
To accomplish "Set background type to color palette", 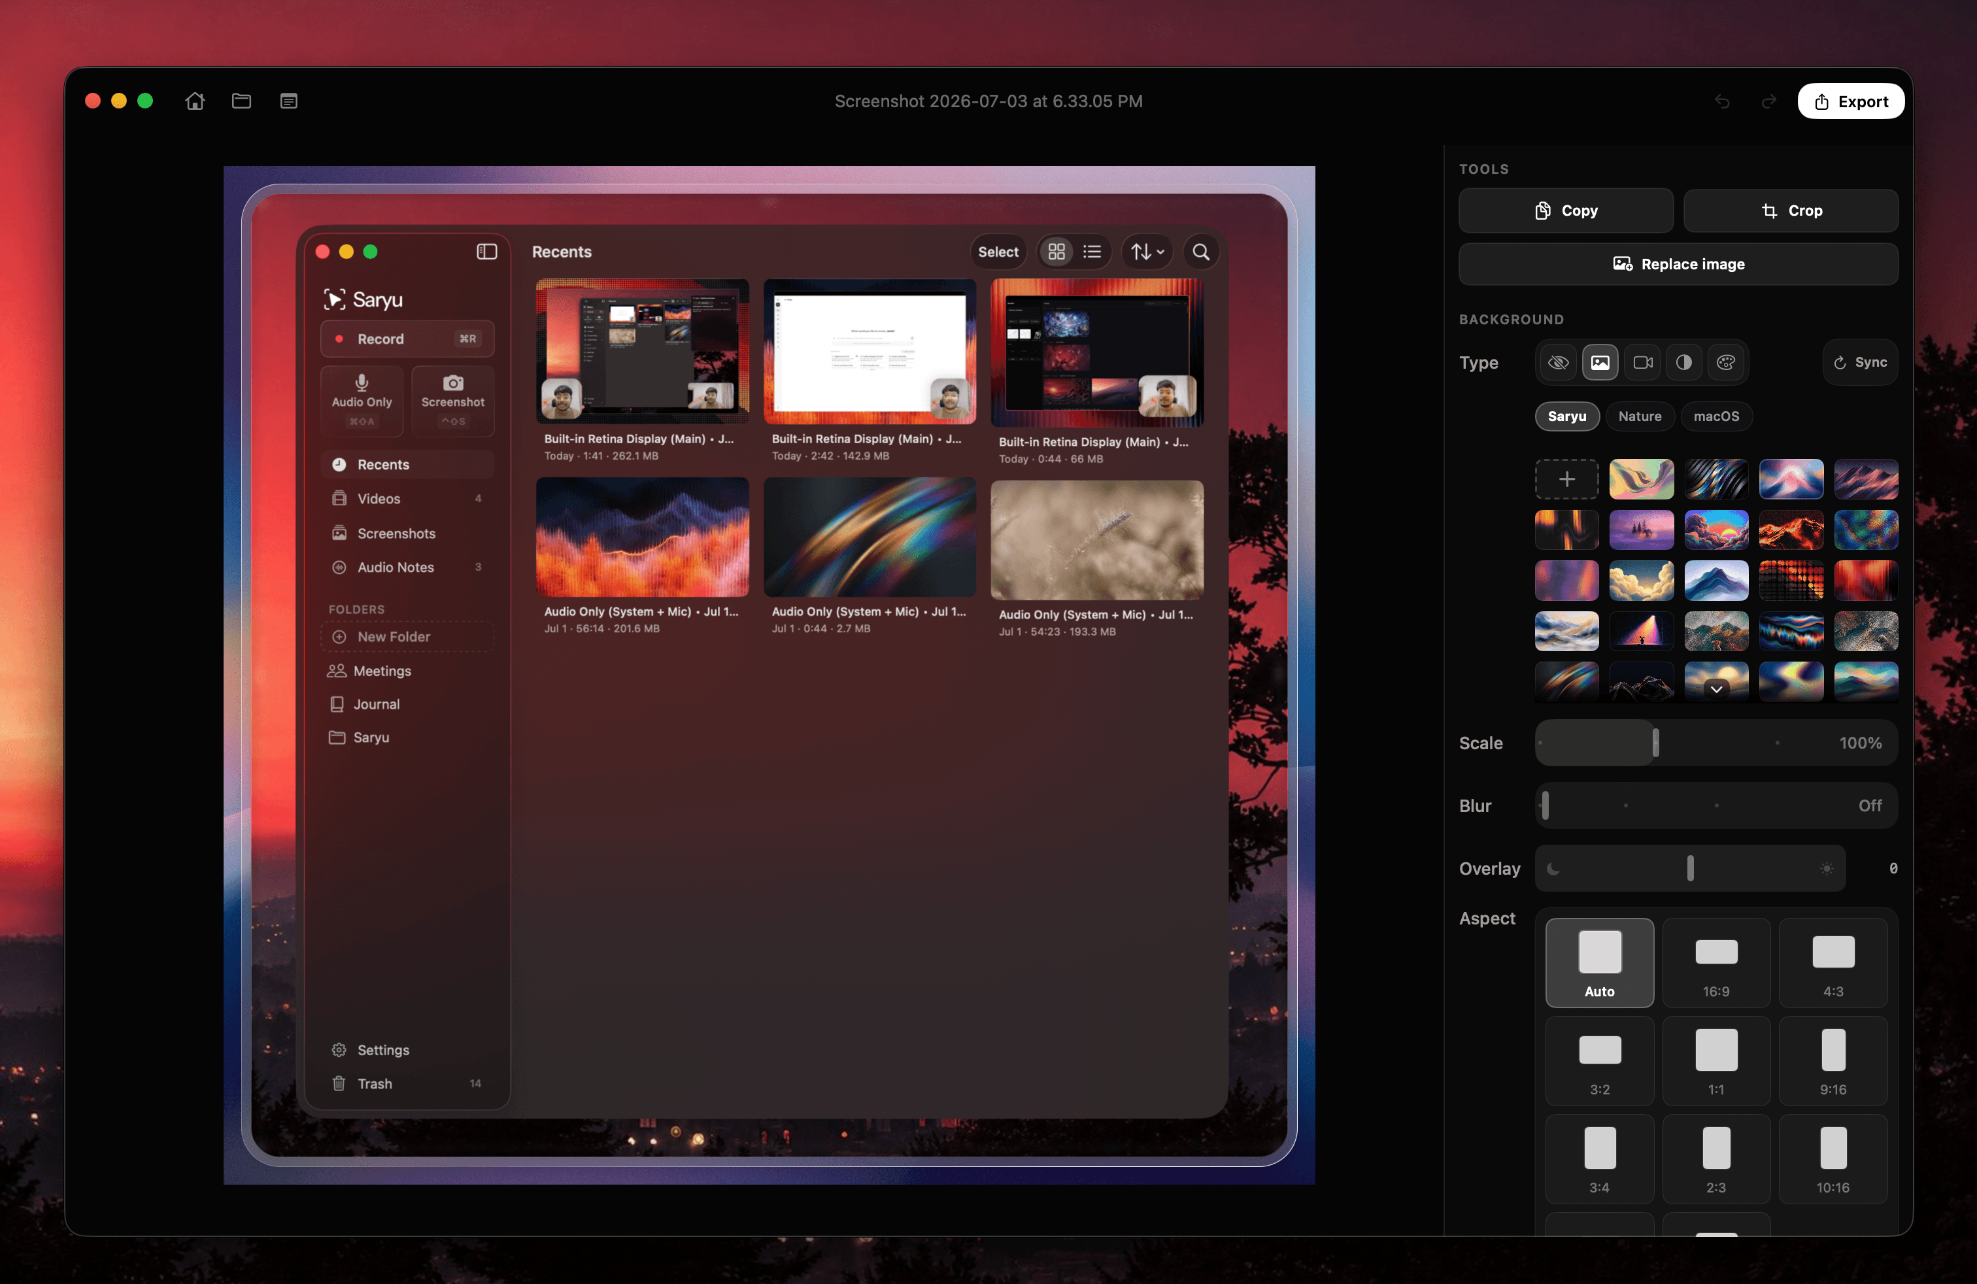I will tap(1726, 362).
